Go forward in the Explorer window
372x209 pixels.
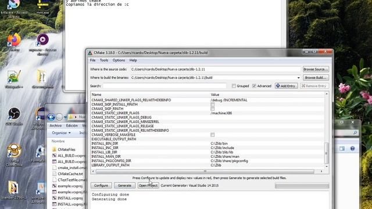pos(59,117)
